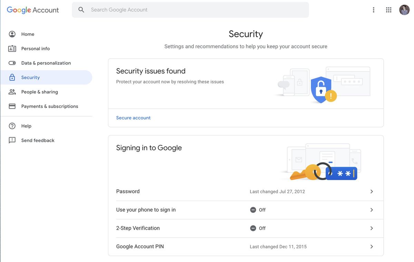Click the Payments & subscriptions card icon

point(12,106)
